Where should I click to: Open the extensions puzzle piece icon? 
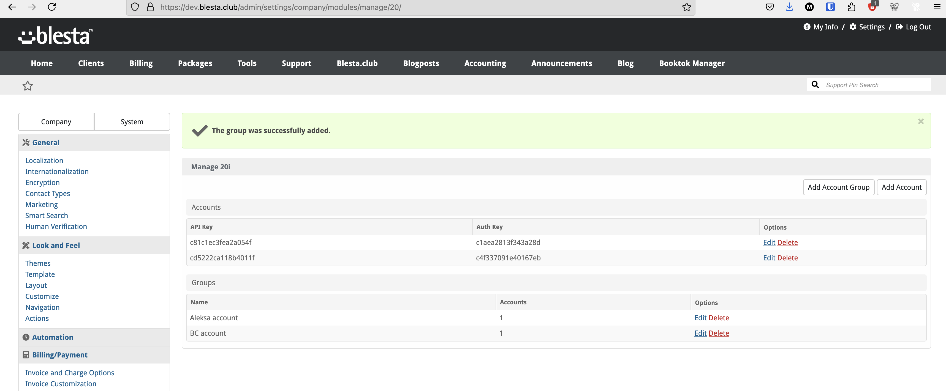[851, 7]
